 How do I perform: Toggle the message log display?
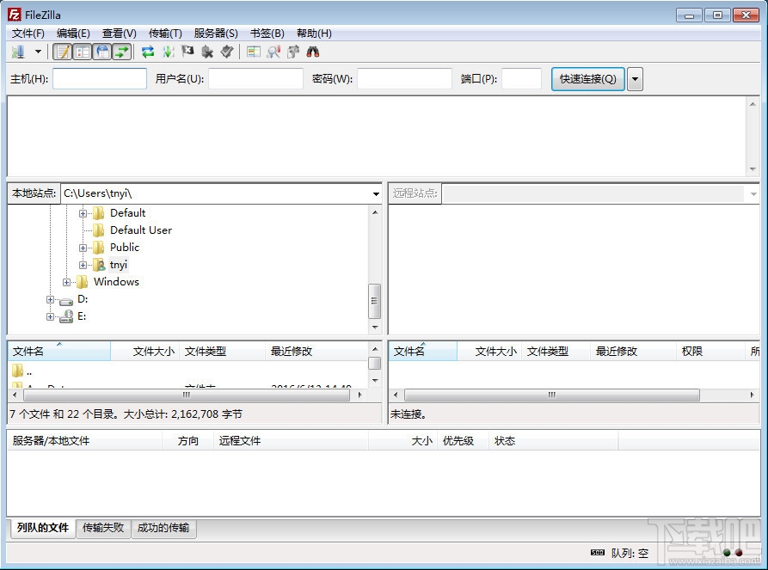(62, 52)
